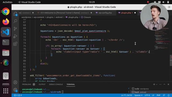Open notifications bell in status bar

click(169, 95)
